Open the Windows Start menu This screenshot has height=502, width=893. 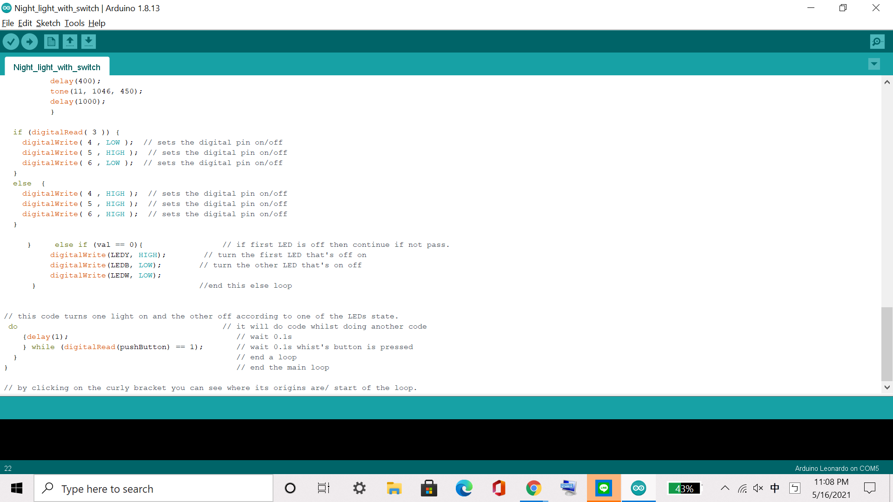(x=17, y=488)
